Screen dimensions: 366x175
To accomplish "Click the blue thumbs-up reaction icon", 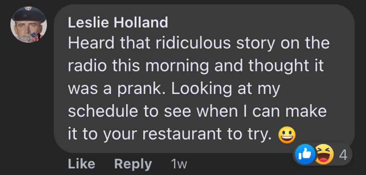I will tap(305, 154).
